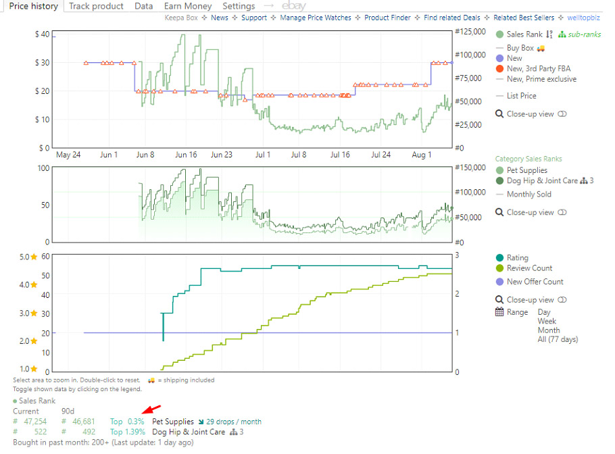This screenshot has height=454, width=615.
Task: Toggle List Price line visibility in legend
Action: pos(521,96)
